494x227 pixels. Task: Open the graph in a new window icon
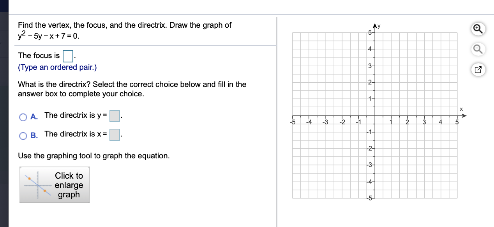tap(478, 69)
